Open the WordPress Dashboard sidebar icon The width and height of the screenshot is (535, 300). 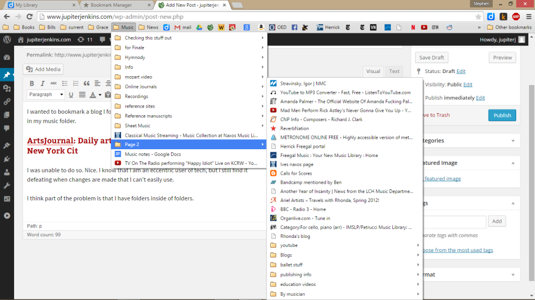click(x=7, y=57)
